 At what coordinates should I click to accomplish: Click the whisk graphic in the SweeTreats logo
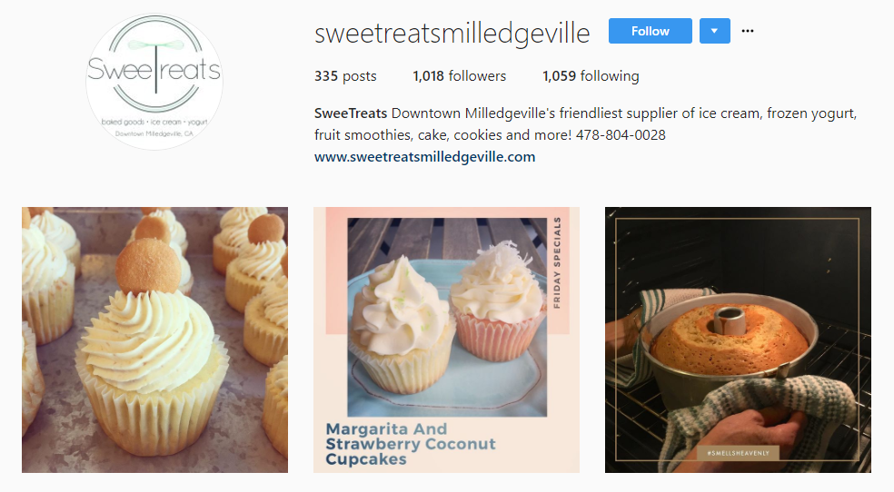(x=155, y=44)
